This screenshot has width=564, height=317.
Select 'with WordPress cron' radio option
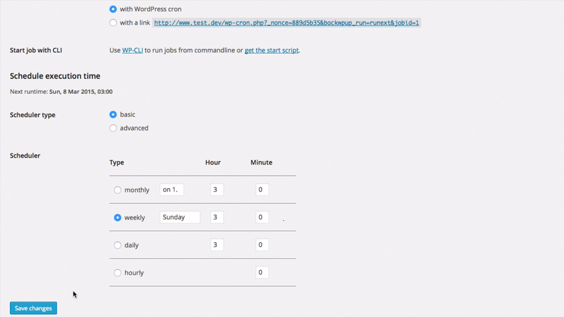tap(113, 9)
